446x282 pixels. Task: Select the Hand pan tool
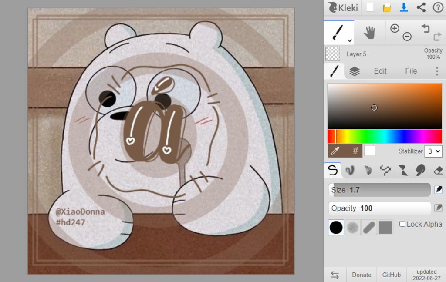coord(369,32)
